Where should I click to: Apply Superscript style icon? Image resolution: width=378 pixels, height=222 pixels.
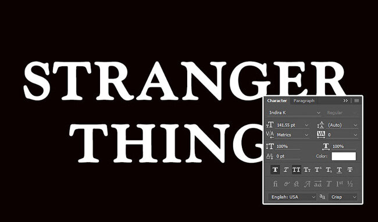(x=318, y=170)
